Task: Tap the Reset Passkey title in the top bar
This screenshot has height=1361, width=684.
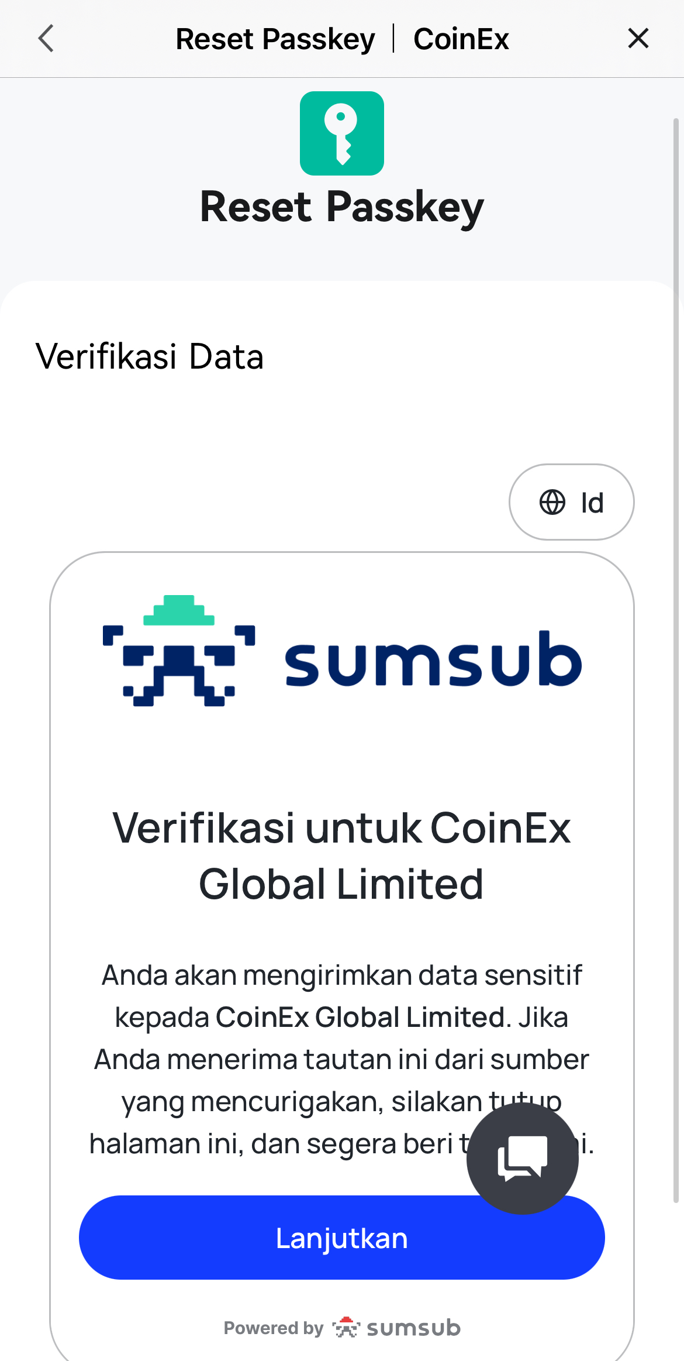Action: pos(275,39)
